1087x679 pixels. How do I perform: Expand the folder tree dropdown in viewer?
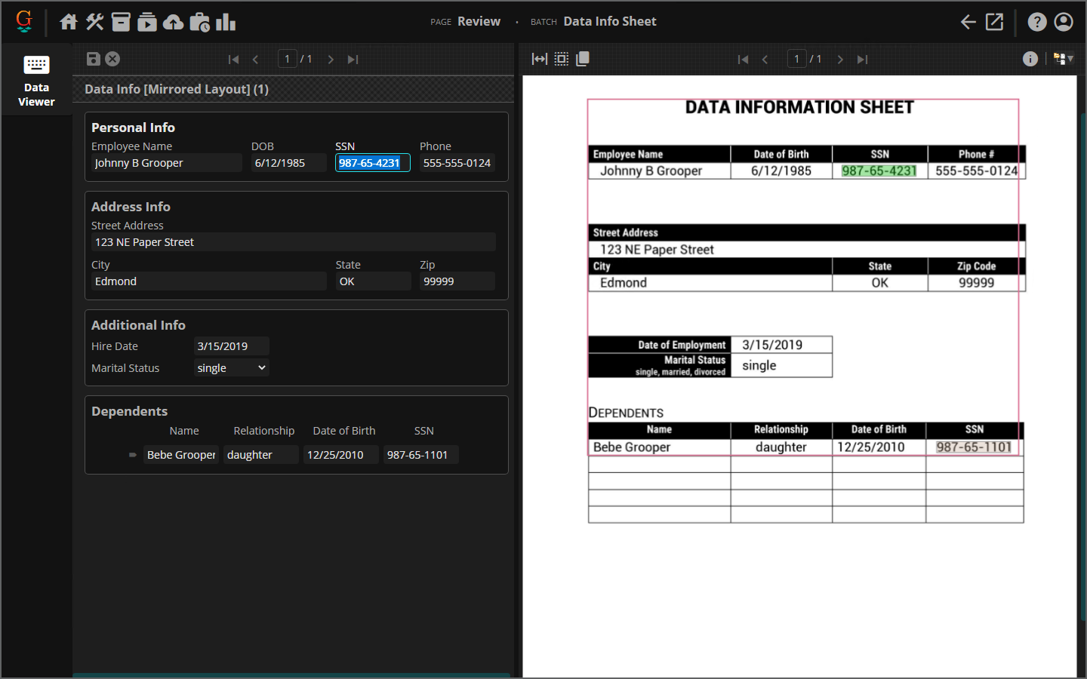(1064, 59)
